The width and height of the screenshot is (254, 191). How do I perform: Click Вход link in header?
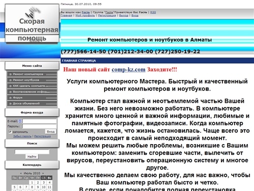tap(135, 15)
